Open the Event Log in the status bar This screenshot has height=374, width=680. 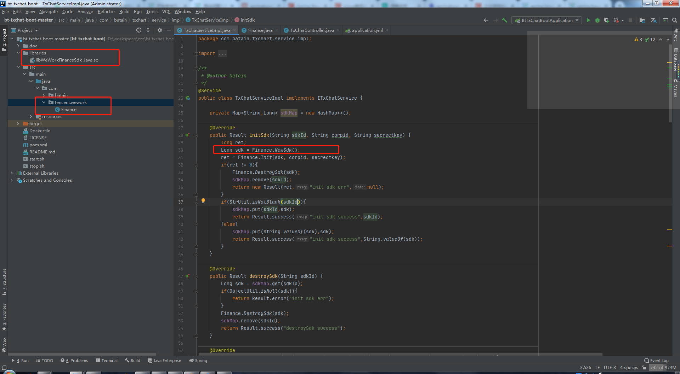point(656,361)
